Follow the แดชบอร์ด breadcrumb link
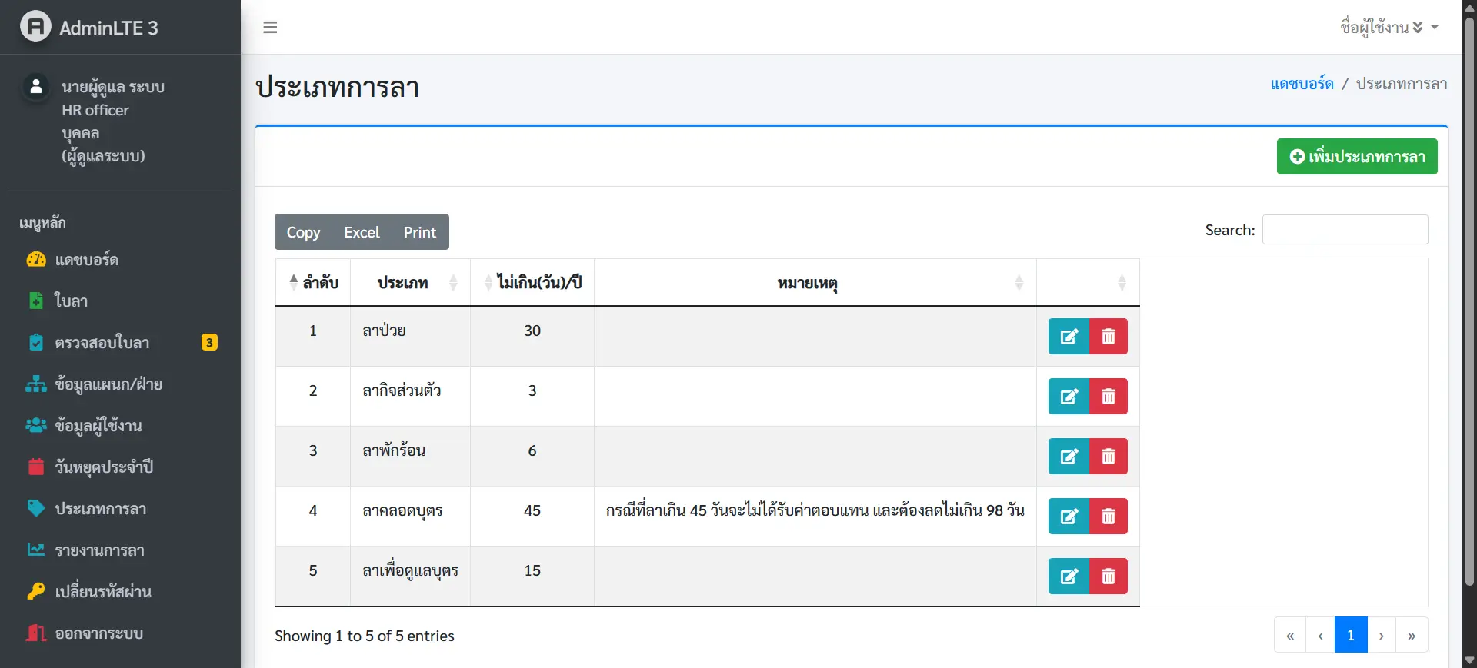The image size is (1477, 668). point(1302,83)
